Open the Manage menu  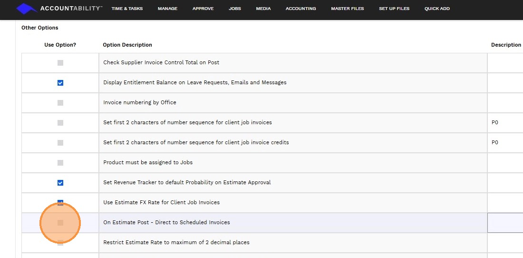click(167, 9)
